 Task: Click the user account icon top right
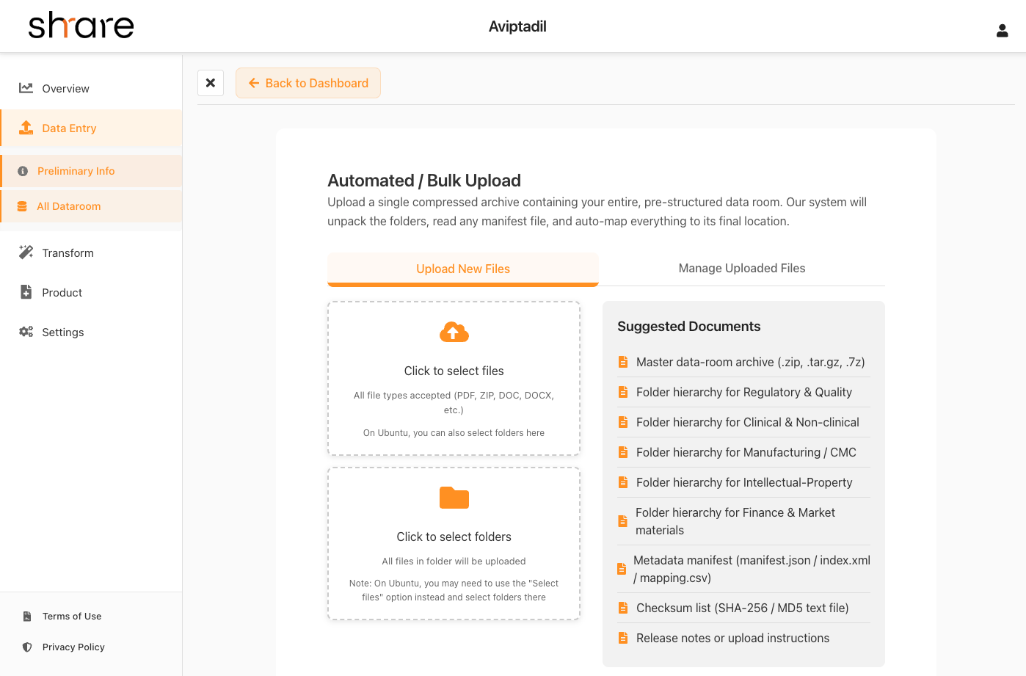tap(1003, 30)
